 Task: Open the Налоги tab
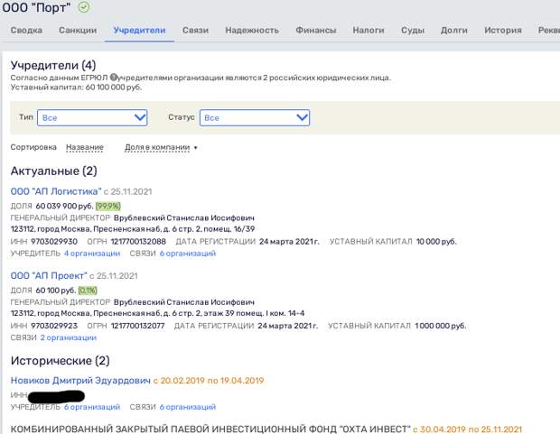pos(369,31)
